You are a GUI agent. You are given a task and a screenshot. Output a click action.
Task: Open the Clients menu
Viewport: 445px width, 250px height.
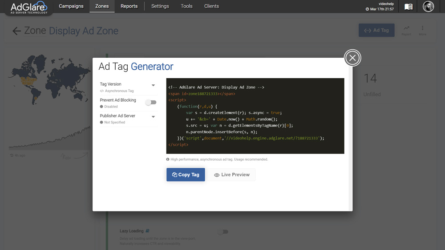coord(211,6)
